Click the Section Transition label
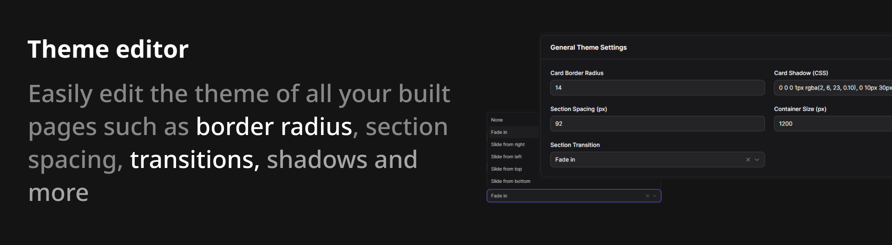 (575, 145)
